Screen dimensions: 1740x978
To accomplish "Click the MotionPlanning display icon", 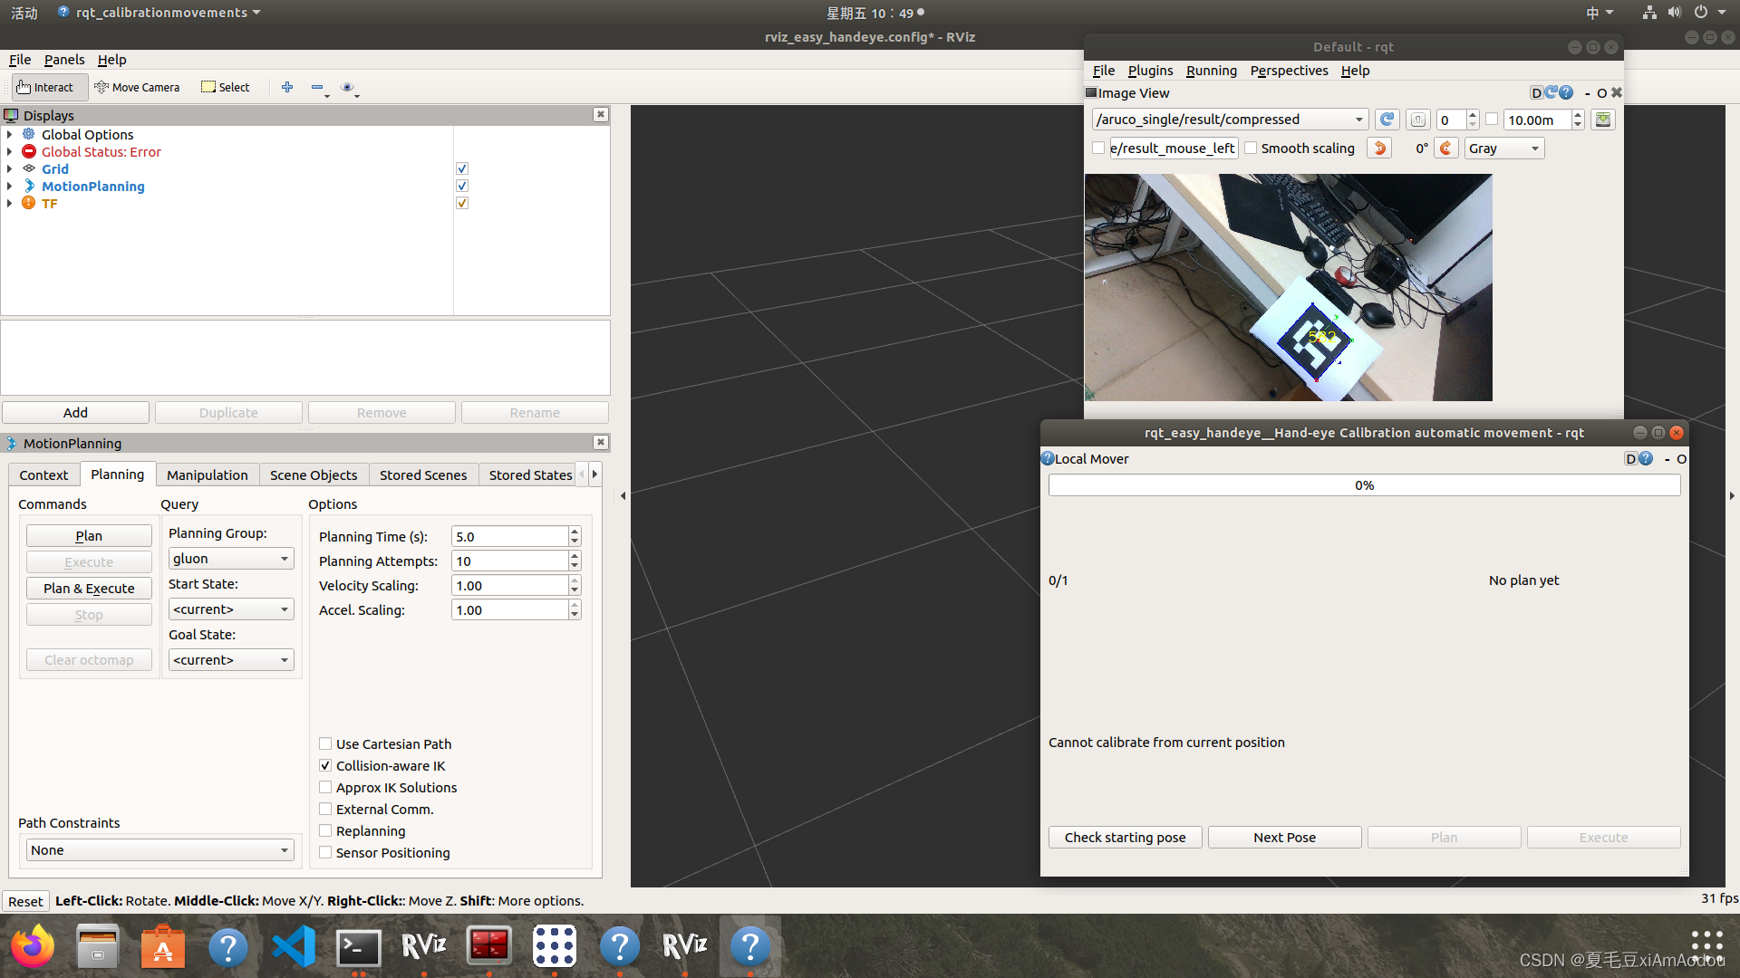I will (29, 187).
